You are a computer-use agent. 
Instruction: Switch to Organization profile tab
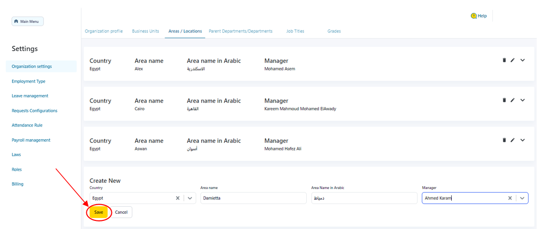coord(104,31)
